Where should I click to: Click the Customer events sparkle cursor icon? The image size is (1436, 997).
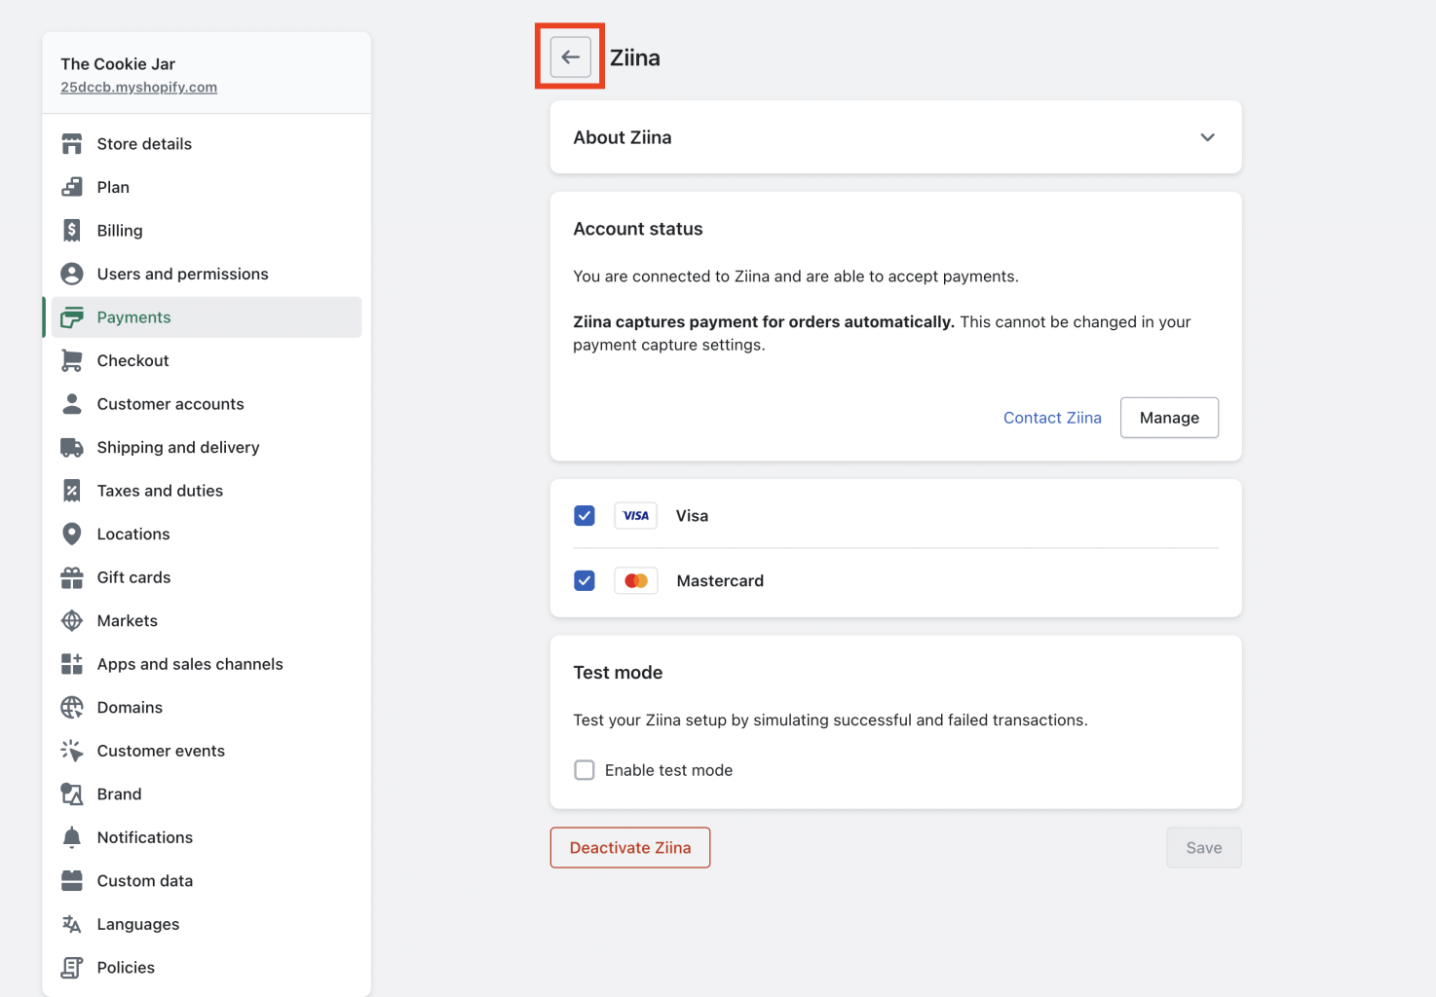pos(72,751)
